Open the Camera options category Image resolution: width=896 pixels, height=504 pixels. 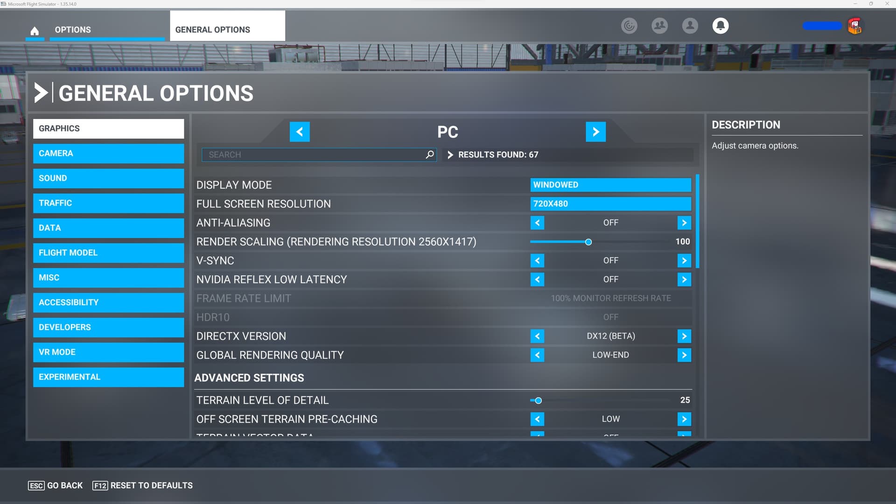pyautogui.click(x=108, y=154)
